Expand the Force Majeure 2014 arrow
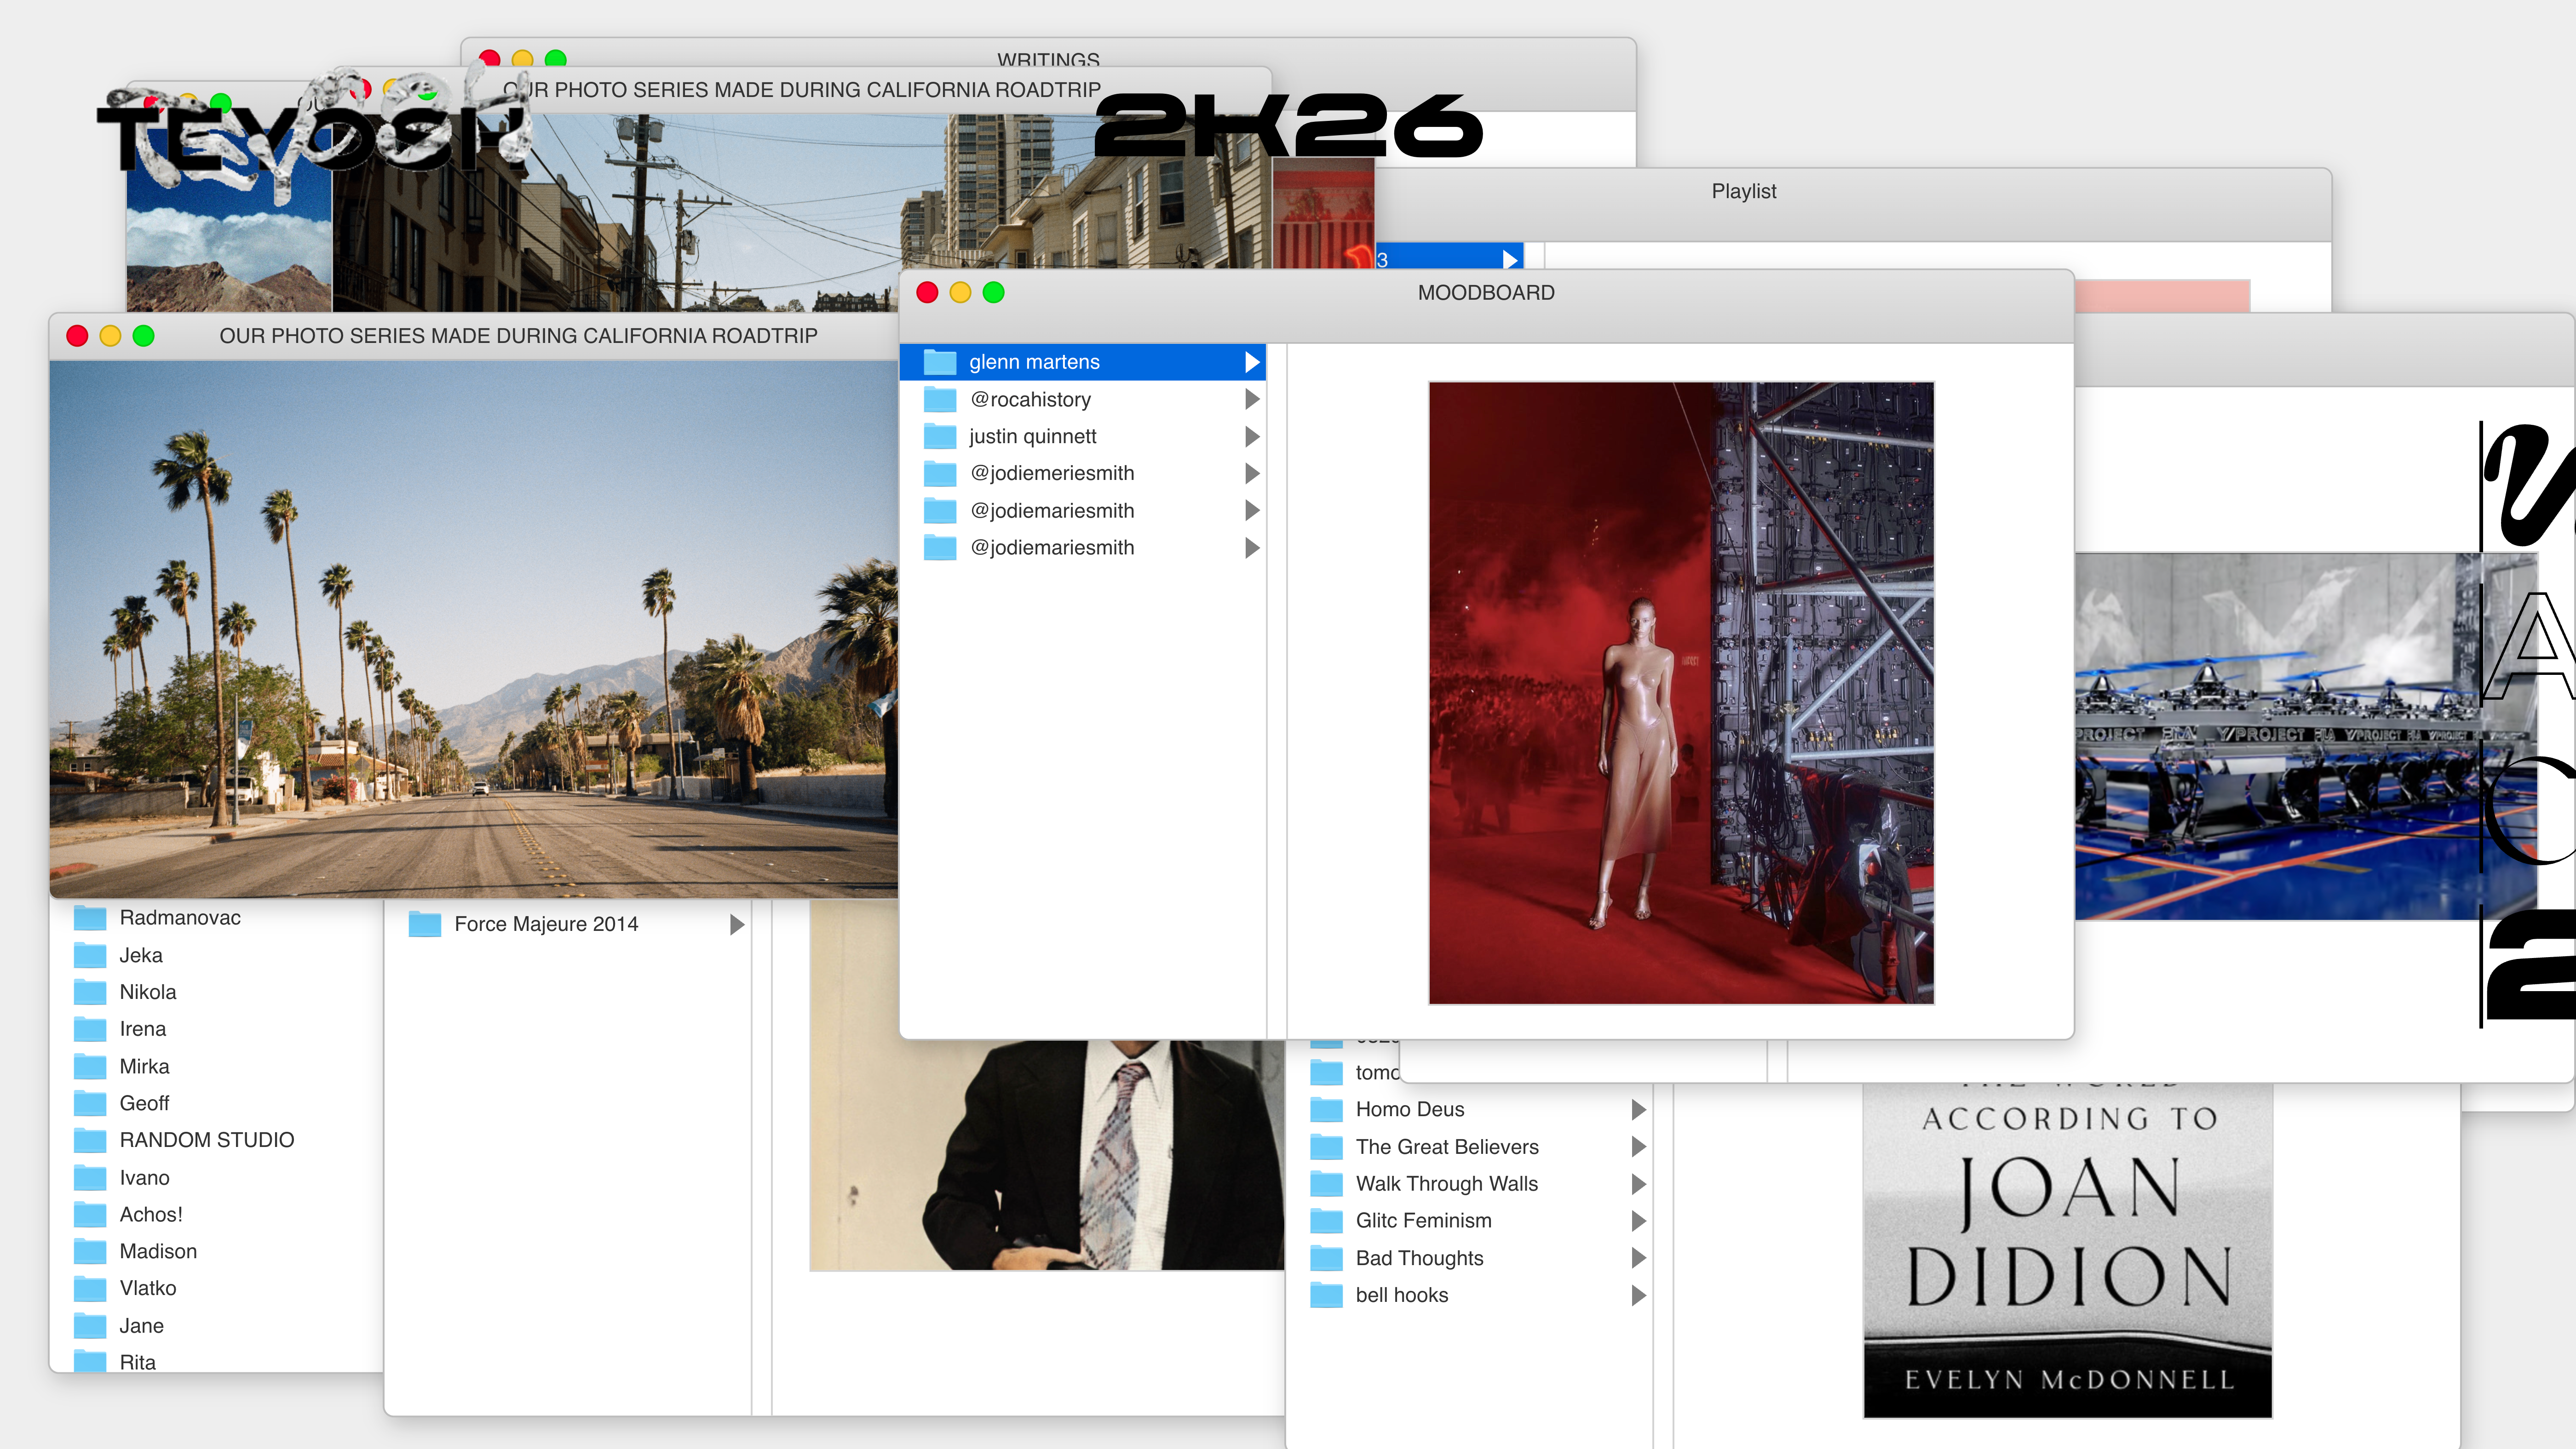Image resolution: width=2576 pixels, height=1449 pixels. pyautogui.click(x=737, y=924)
